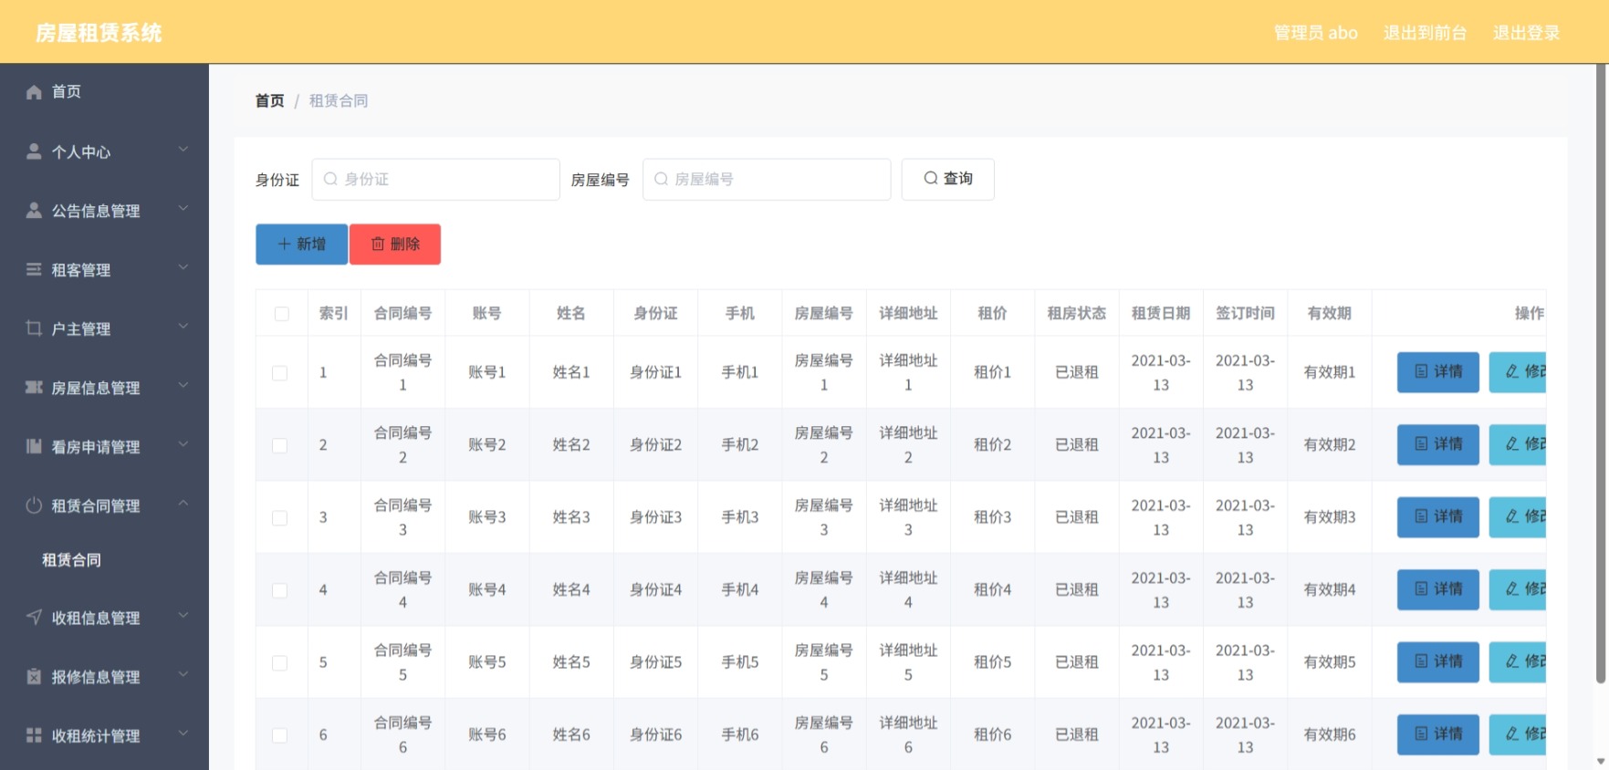The width and height of the screenshot is (1609, 770).
Task: Click the edit button for row 6
Action: click(1518, 735)
